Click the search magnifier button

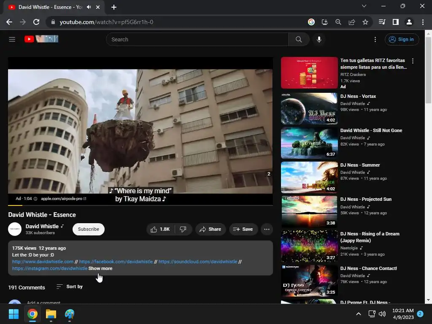tap(299, 39)
